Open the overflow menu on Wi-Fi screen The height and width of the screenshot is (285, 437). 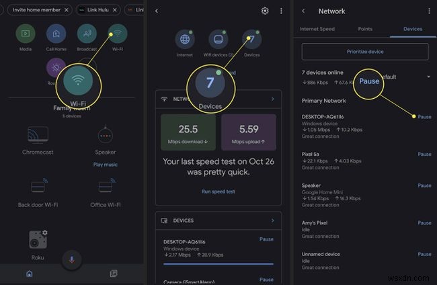(x=281, y=11)
